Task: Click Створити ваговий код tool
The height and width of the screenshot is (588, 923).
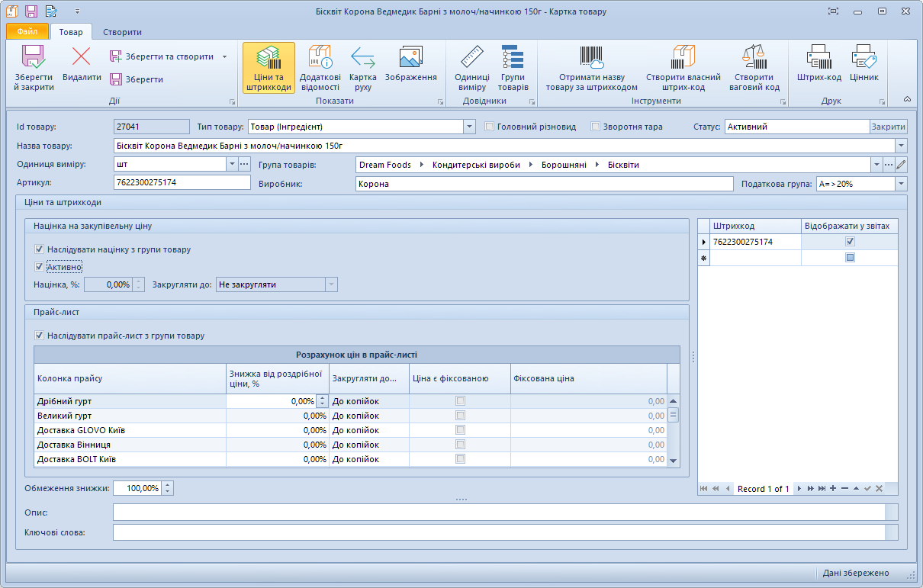Action: click(x=754, y=67)
